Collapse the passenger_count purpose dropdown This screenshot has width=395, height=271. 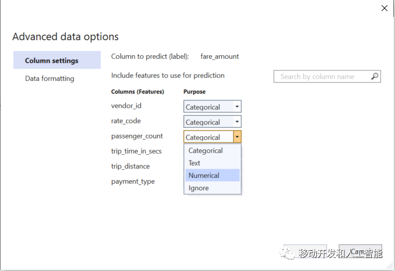(237, 137)
